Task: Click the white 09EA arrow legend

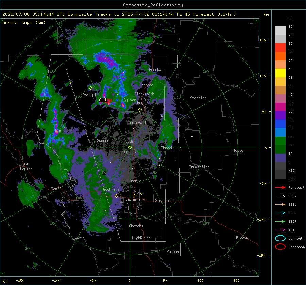Action: click(280, 196)
